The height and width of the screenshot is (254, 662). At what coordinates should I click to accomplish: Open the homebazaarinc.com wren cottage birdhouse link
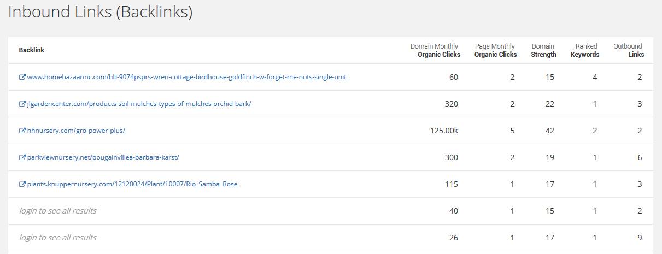[186, 77]
